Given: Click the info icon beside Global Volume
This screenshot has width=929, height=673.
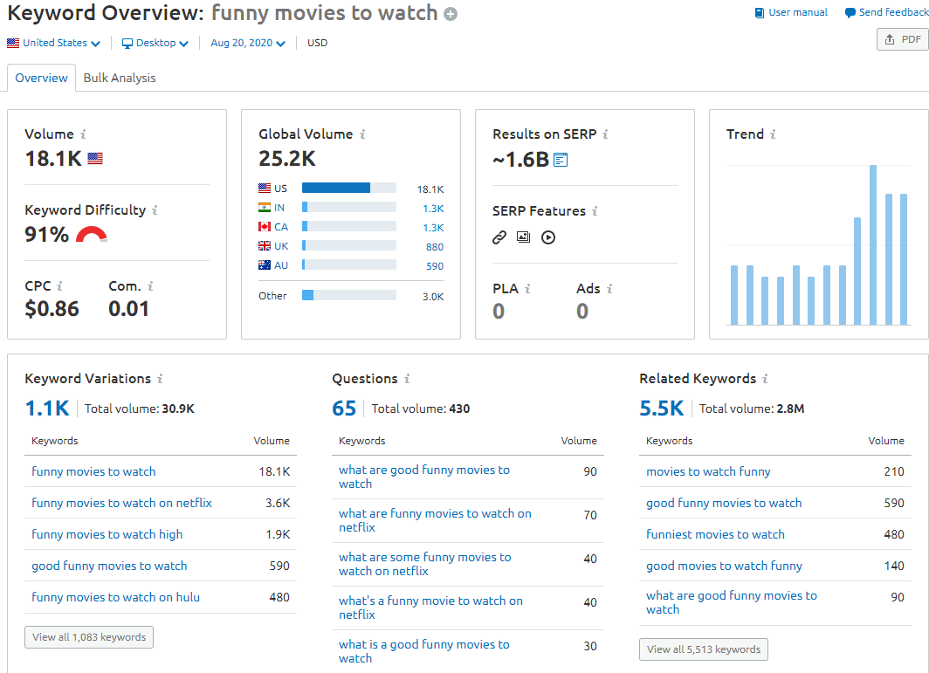Looking at the screenshot, I should 362,134.
